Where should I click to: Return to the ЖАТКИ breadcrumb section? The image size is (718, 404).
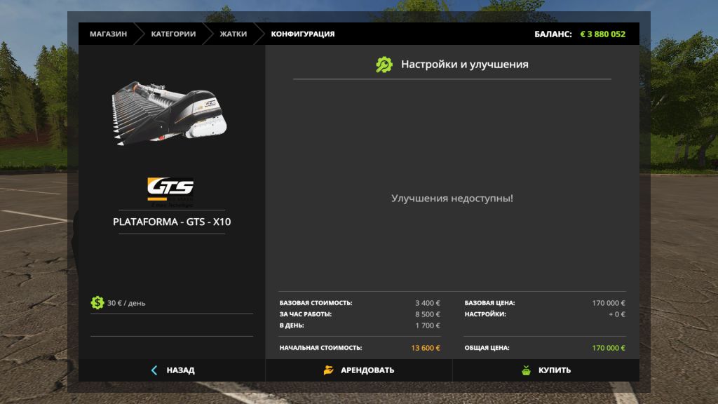233,34
